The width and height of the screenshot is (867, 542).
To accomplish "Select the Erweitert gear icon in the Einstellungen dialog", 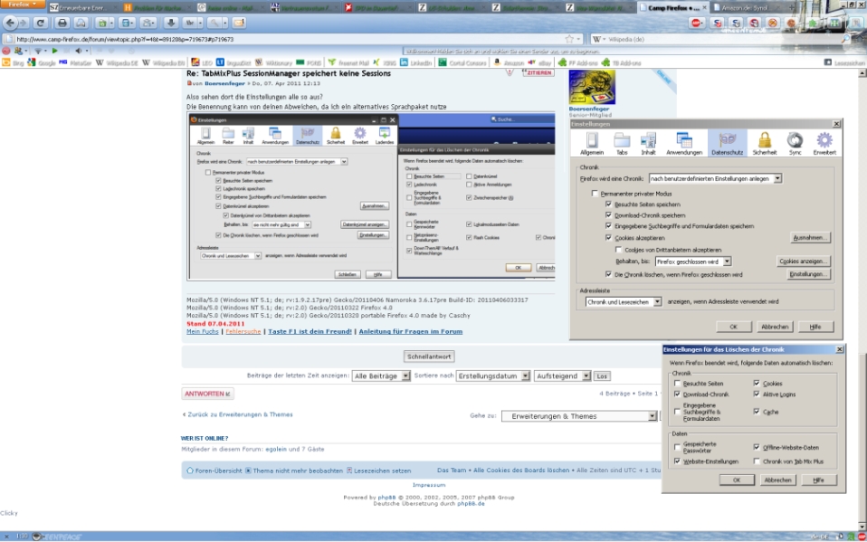I will [824, 143].
